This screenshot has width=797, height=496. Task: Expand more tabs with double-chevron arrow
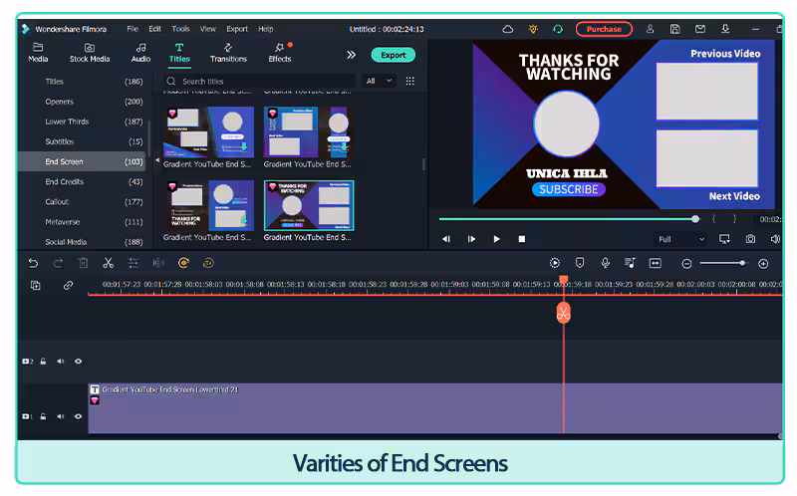(352, 55)
